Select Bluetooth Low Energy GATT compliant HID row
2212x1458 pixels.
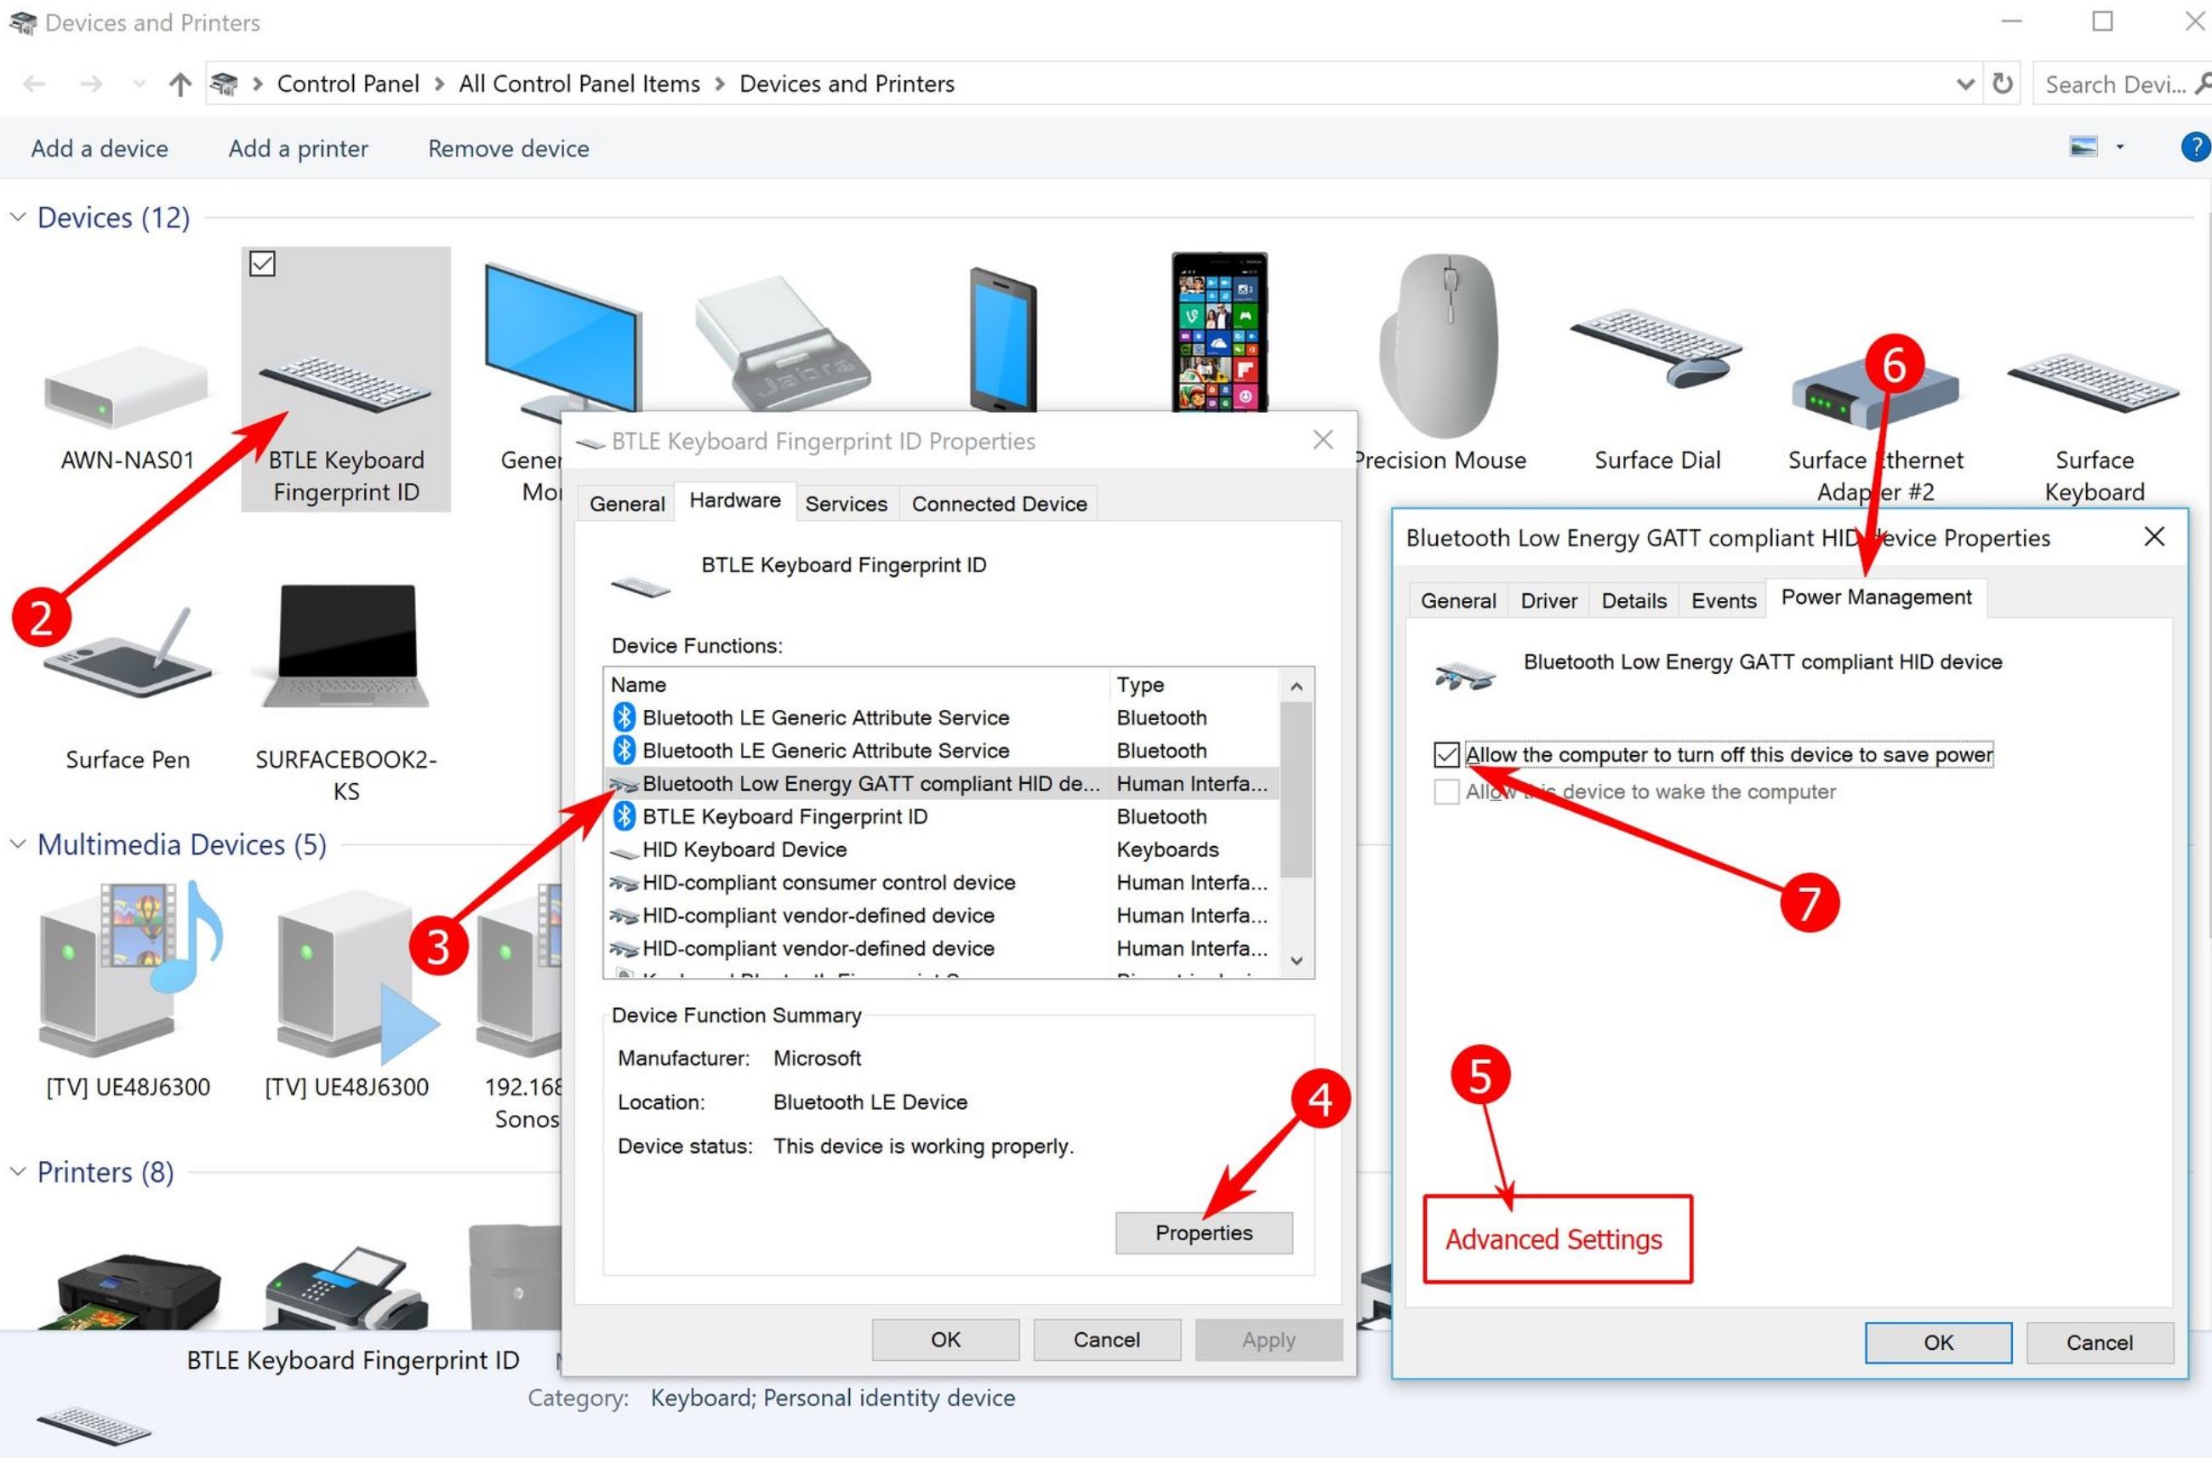[941, 783]
